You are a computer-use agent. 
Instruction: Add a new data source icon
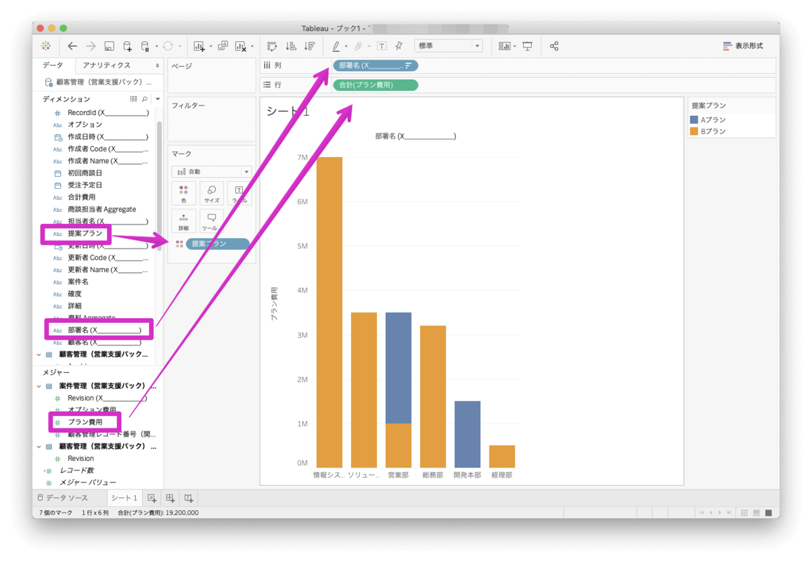pyautogui.click(x=127, y=46)
